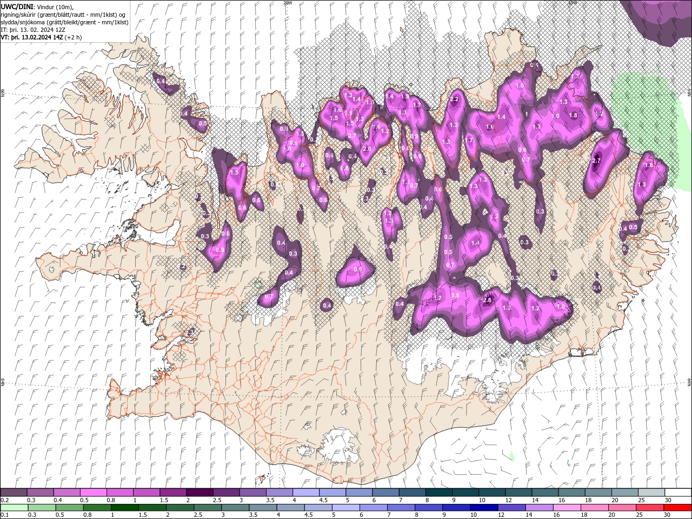This screenshot has width=692, height=519.
Task: Click the '2.8' snowfall value on the map
Action: (487, 301)
